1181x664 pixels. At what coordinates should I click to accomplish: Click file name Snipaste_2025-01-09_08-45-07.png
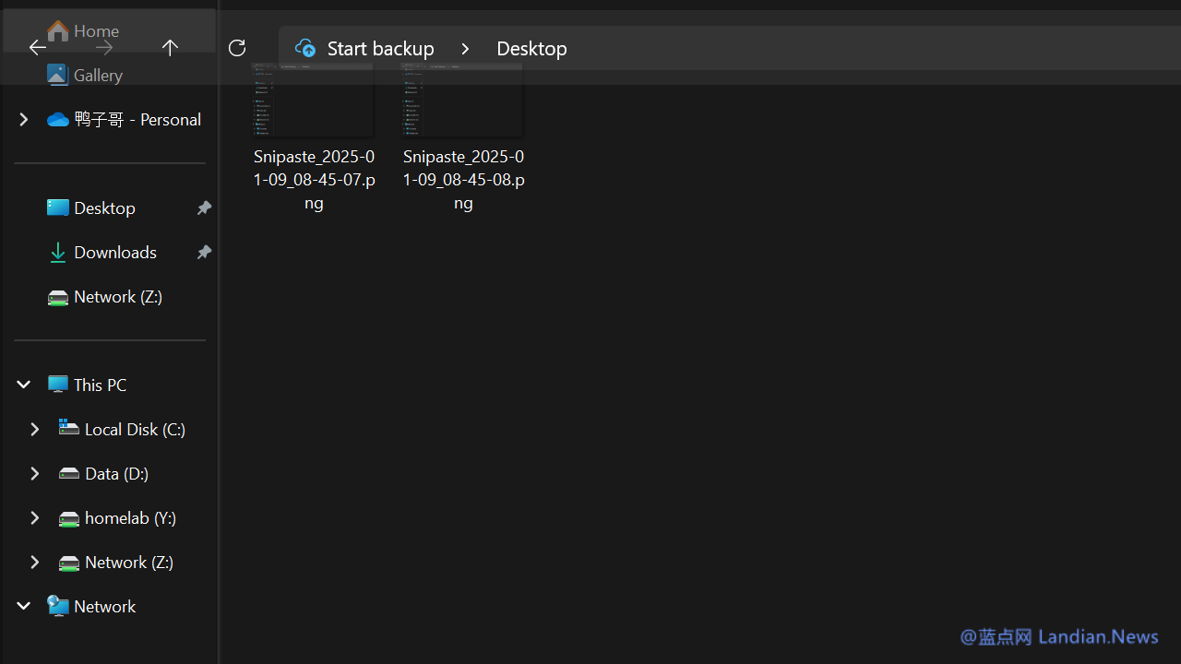pyautogui.click(x=314, y=180)
